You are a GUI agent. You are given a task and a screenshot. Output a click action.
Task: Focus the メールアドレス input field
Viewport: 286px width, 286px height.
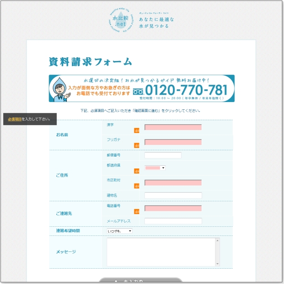174,222
